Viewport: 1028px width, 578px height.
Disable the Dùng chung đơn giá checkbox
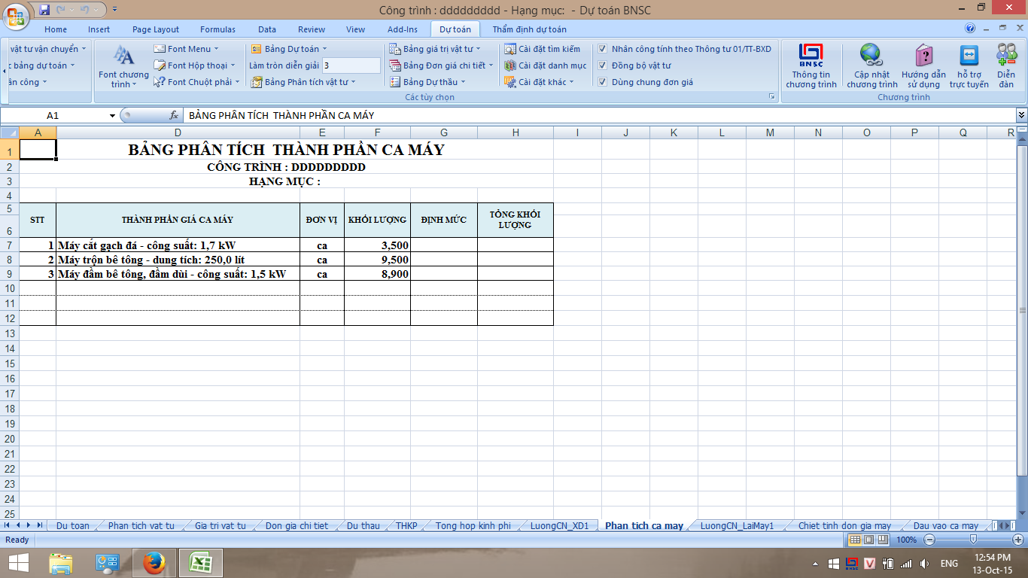coord(602,82)
